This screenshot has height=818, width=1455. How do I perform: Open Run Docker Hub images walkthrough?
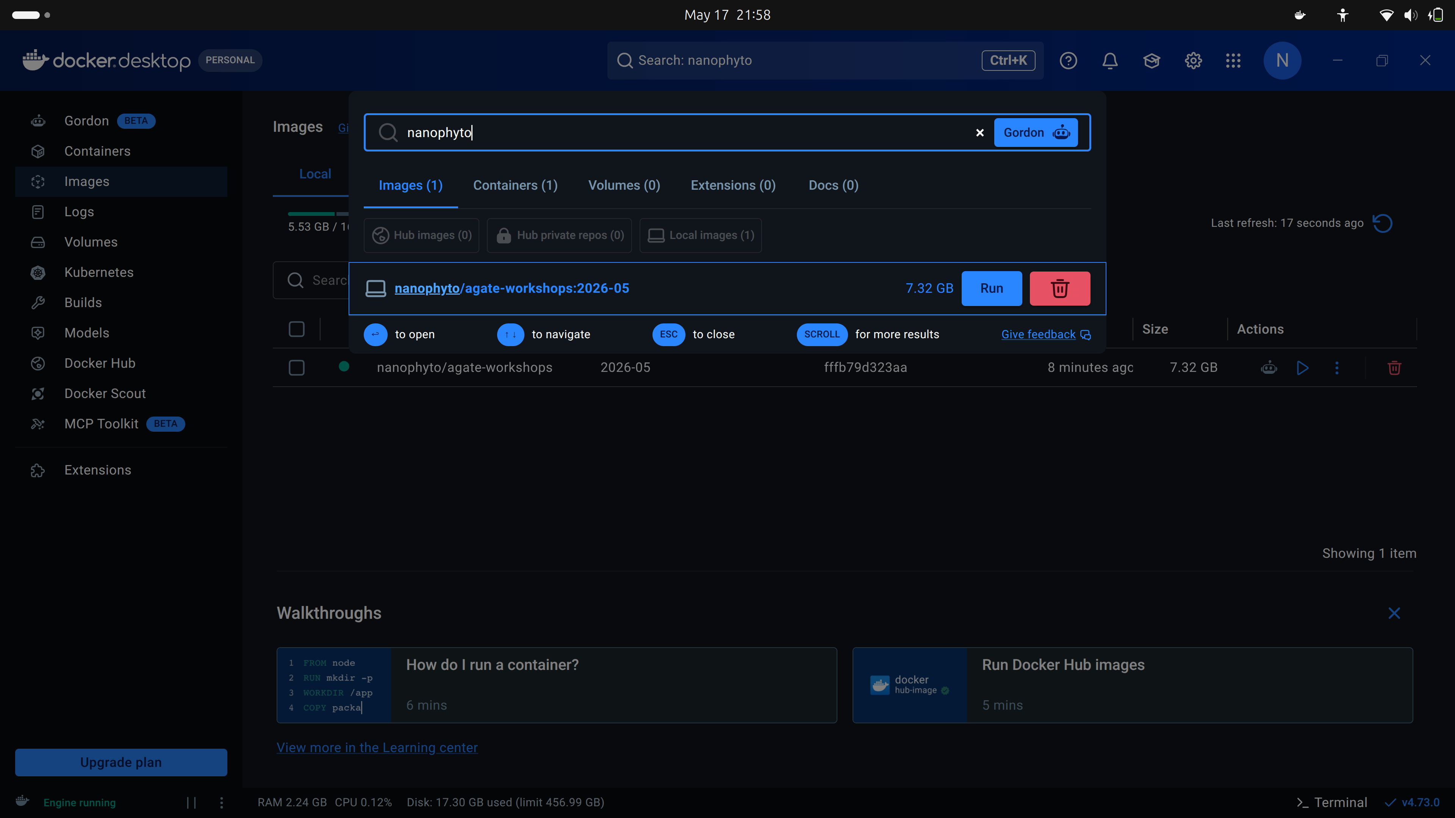pyautogui.click(x=1133, y=685)
